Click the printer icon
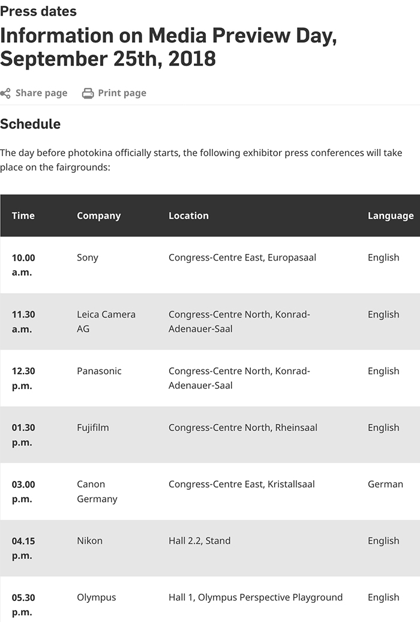 tap(88, 93)
